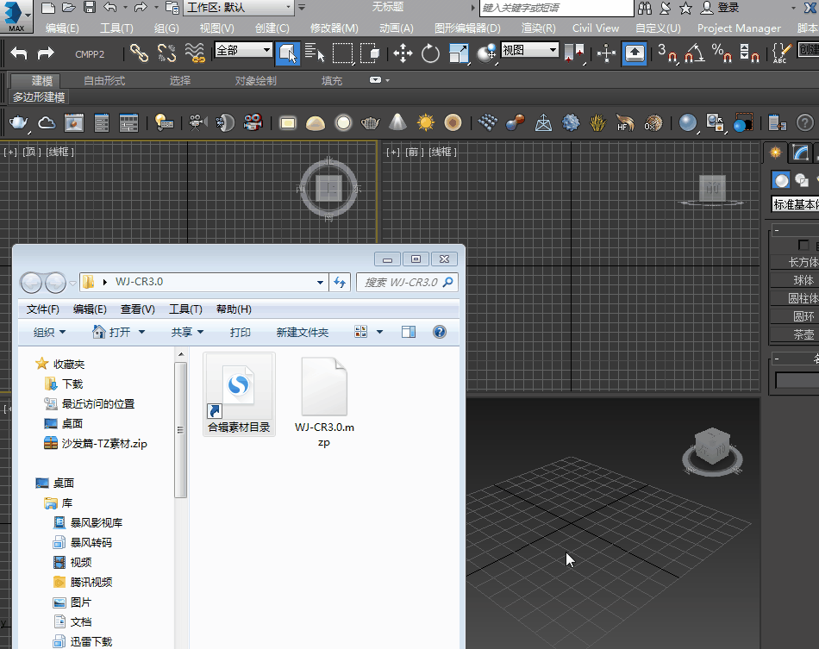Toggle the explorer preview pane button
The image size is (819, 649).
coord(409,333)
